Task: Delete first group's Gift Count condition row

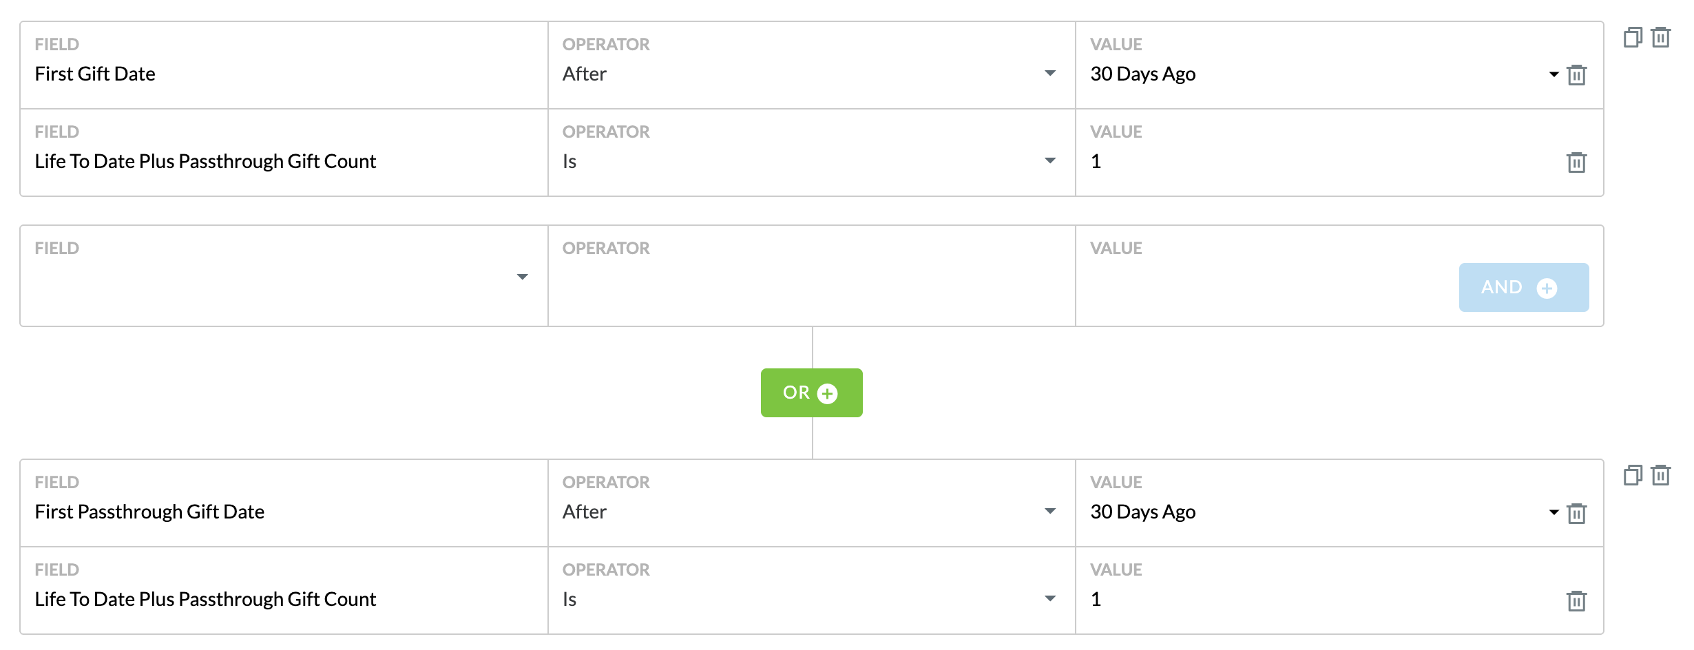Action: [1576, 162]
